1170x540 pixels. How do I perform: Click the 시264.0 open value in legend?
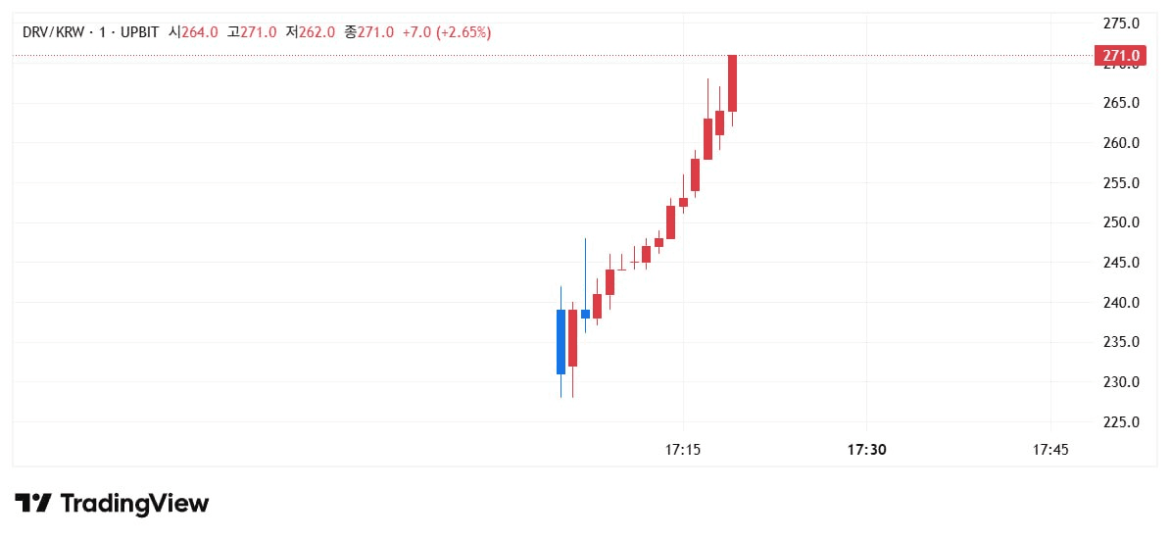tap(194, 32)
